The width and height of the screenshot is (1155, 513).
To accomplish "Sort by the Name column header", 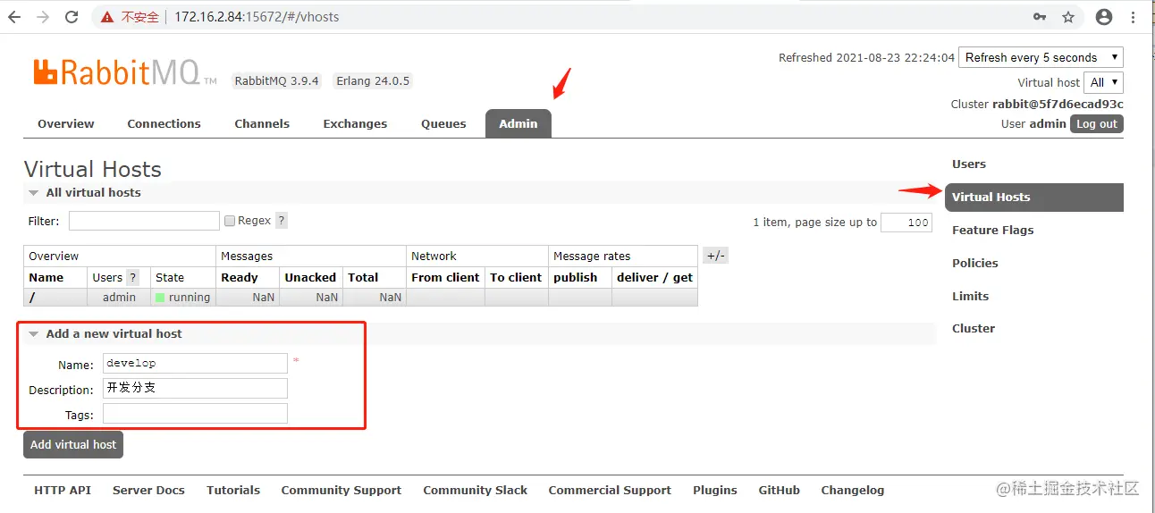I will [46, 278].
